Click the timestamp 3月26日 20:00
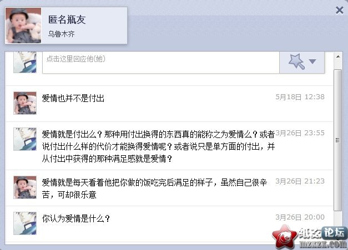348x250 pixels. [300, 217]
